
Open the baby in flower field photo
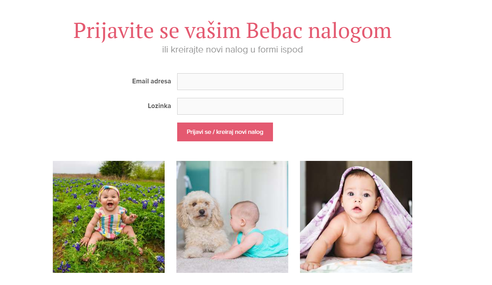pos(109,216)
